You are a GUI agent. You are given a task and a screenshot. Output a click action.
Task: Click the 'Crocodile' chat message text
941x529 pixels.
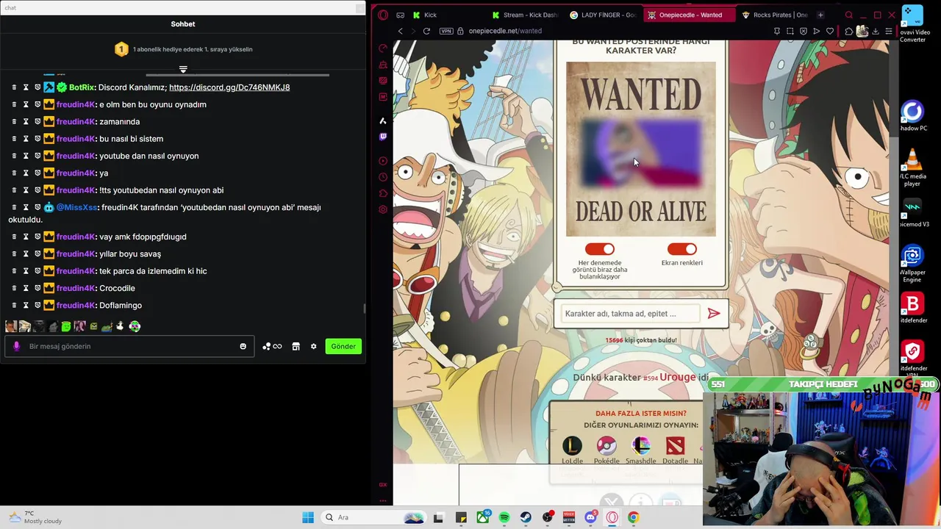[x=117, y=288]
